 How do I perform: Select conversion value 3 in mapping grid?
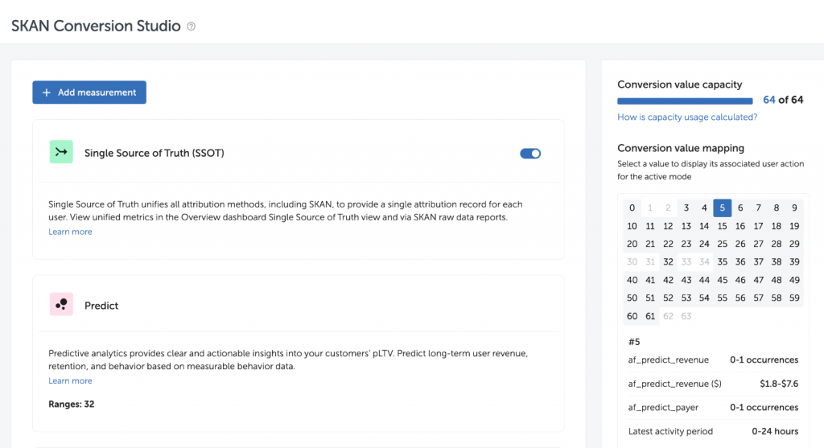point(686,208)
